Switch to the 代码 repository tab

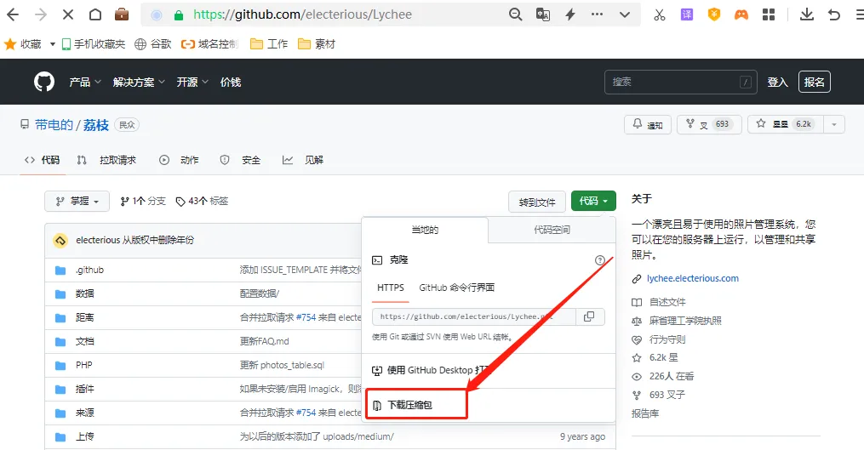pyautogui.click(x=43, y=160)
